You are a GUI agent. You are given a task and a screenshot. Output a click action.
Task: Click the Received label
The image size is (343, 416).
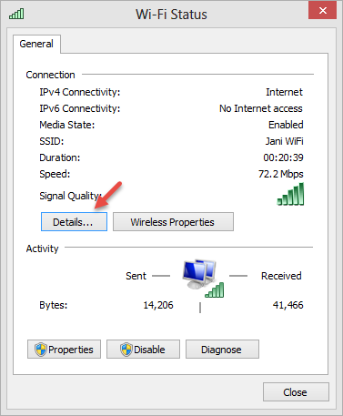[x=281, y=276]
